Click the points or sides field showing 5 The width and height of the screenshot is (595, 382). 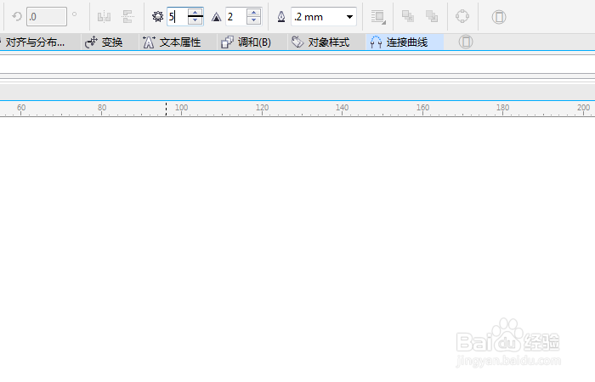(x=177, y=17)
